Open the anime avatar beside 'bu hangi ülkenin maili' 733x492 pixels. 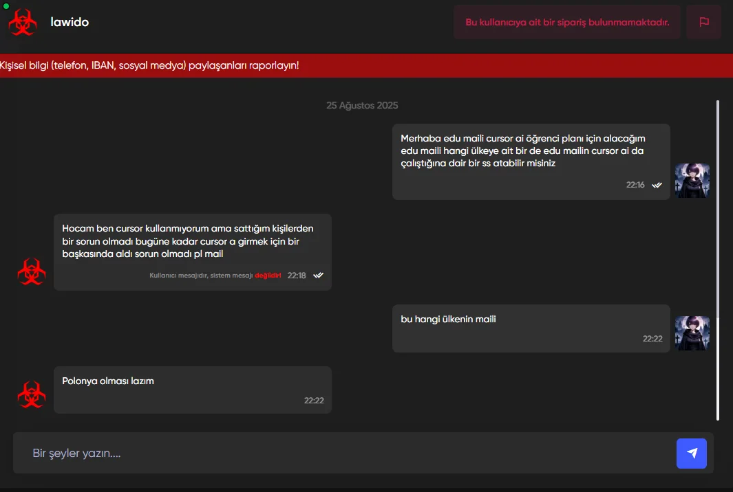tap(692, 333)
